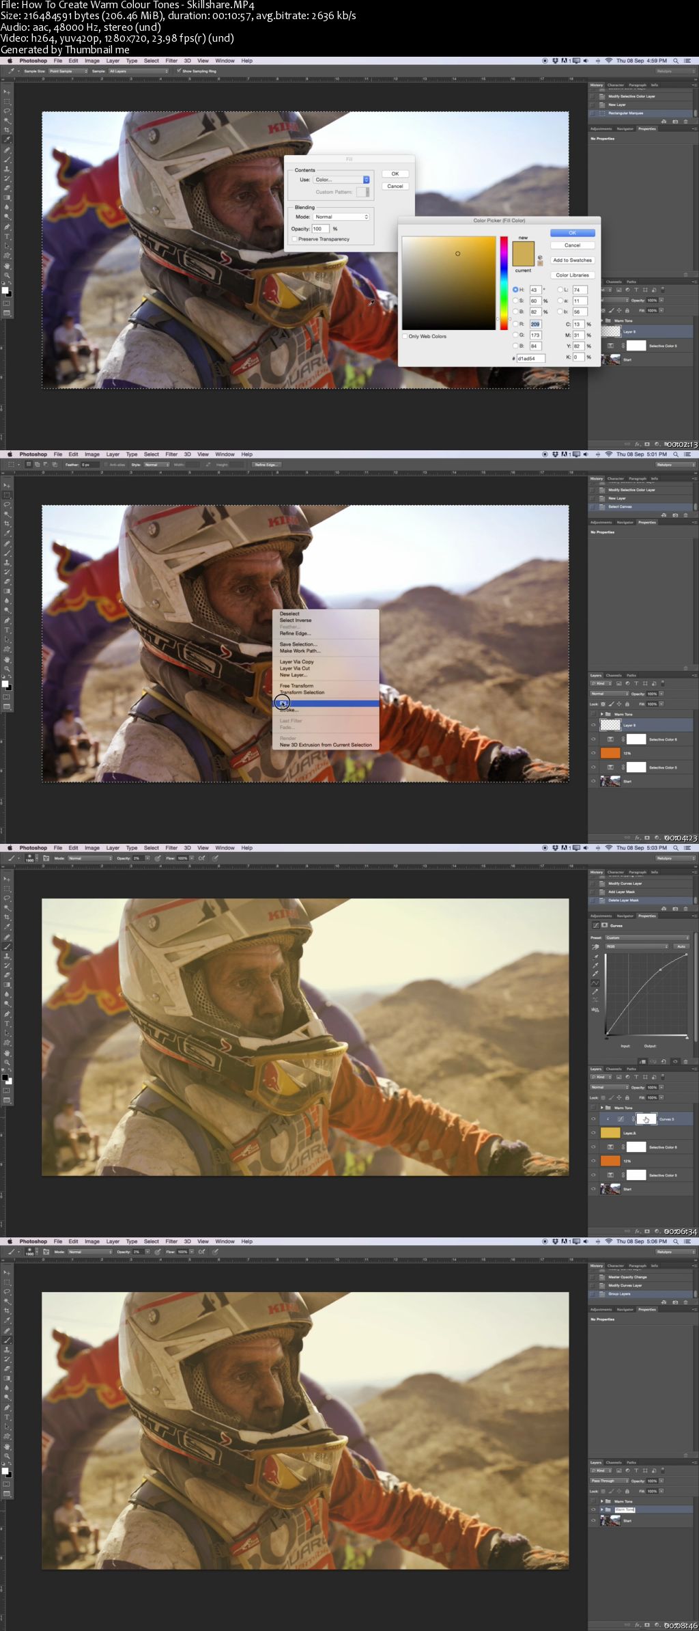699x1631 pixels.
Task: Open the Filter menu in the 00:02:13 frame
Action: point(171,61)
